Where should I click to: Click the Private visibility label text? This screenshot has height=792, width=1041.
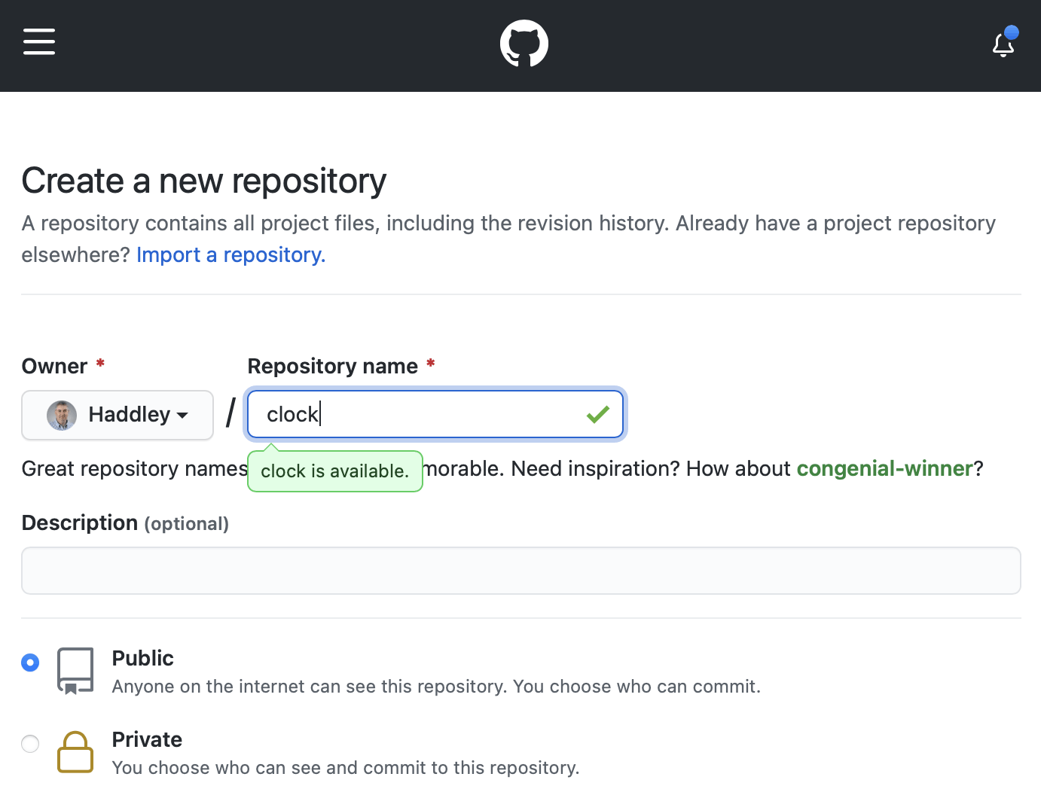click(x=147, y=739)
